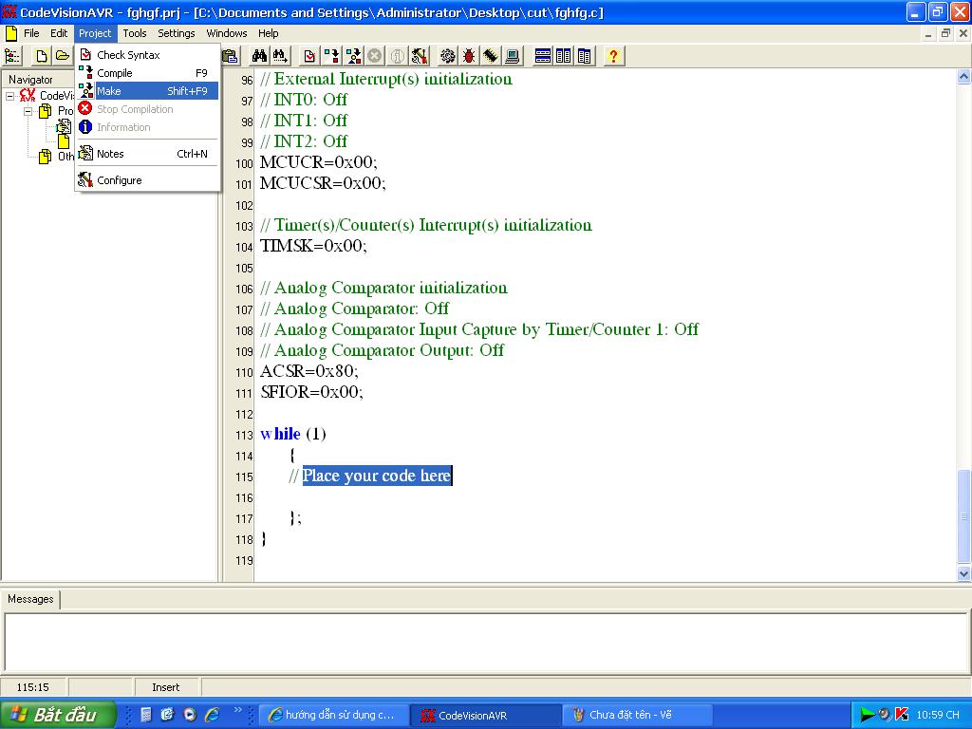Click the New file icon in toolbar
This screenshot has width=972, height=729.
click(42, 56)
